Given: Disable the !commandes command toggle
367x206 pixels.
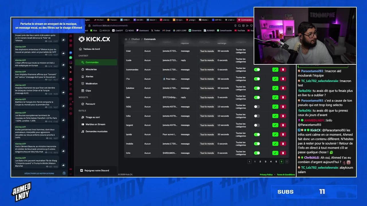Looking at the screenshot, I should click(x=257, y=70).
